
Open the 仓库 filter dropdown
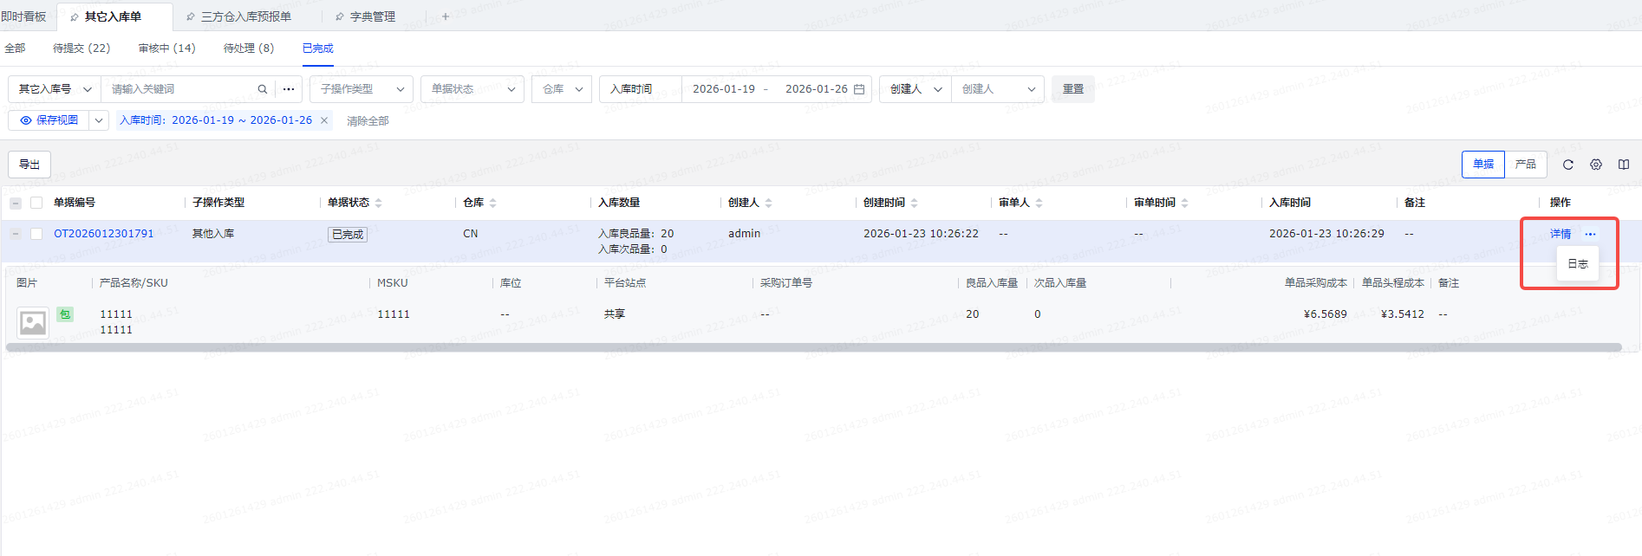562,89
